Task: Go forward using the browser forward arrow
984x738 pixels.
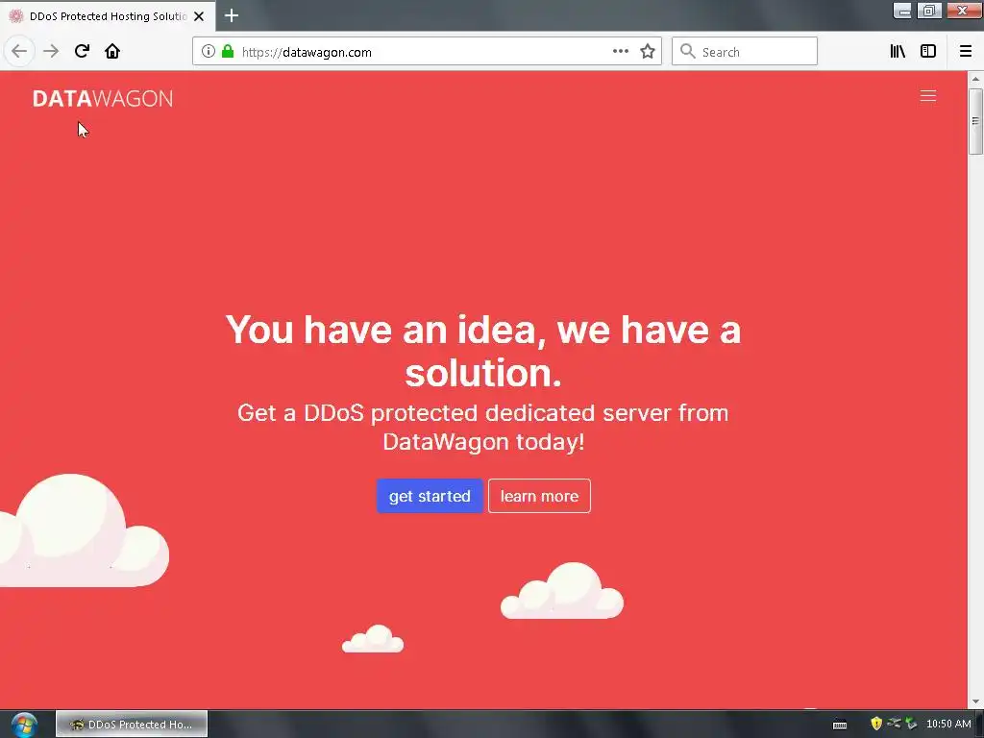Action: tap(51, 51)
